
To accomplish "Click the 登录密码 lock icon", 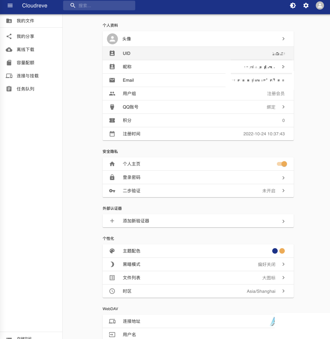I will pos(112,177).
